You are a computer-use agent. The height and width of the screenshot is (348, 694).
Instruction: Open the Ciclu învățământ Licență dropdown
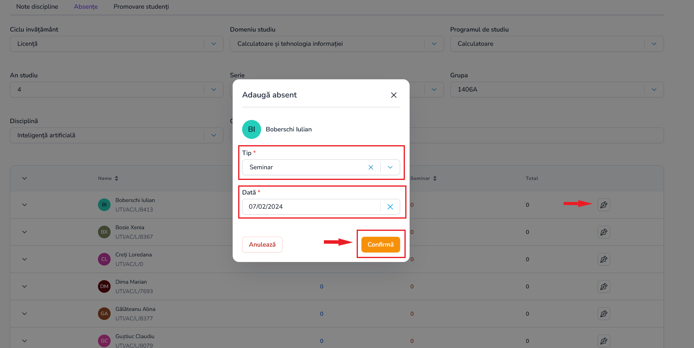(117, 44)
